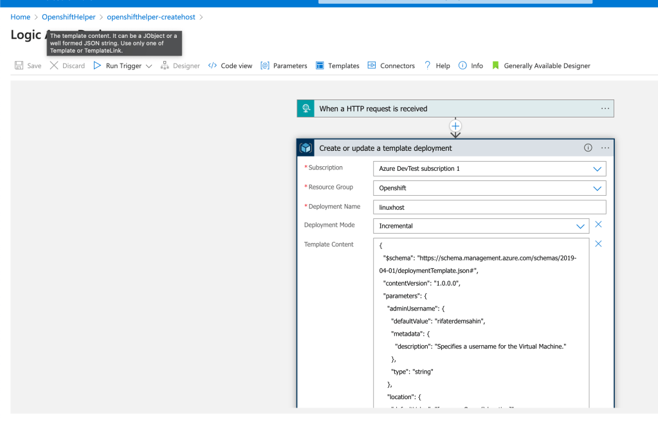Click inside the Template Content text area
Viewport: 658px width, 421px height.
pos(481,323)
